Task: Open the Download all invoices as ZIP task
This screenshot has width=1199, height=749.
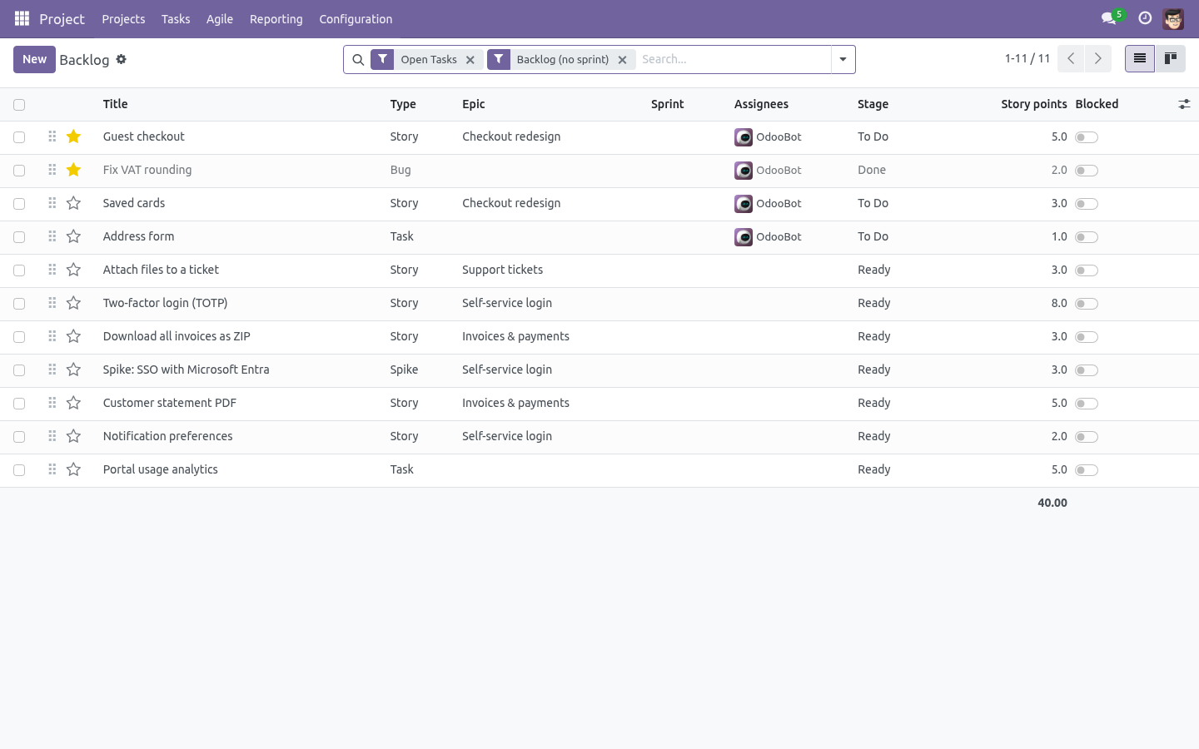Action: point(177,336)
